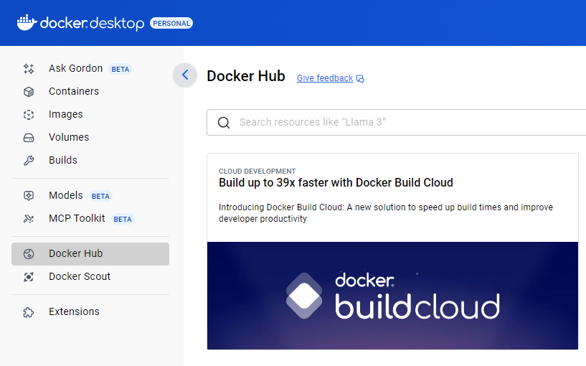This screenshot has height=366, width=586.
Task: Click the Docker Scout icon
Action: coord(29,277)
